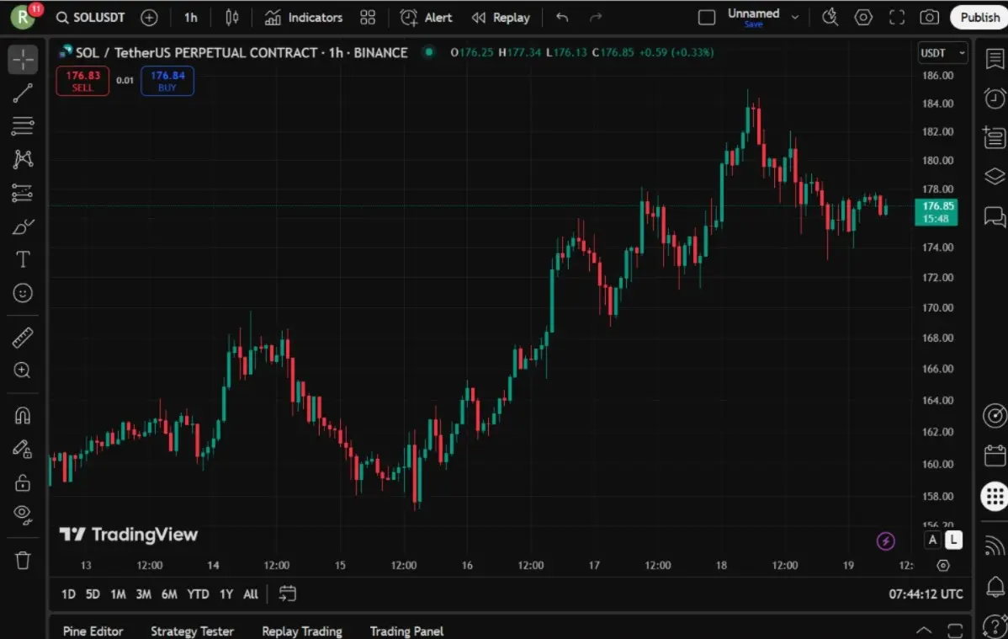Image resolution: width=1008 pixels, height=639 pixels.
Task: Show All available data range
Action: [251, 594]
